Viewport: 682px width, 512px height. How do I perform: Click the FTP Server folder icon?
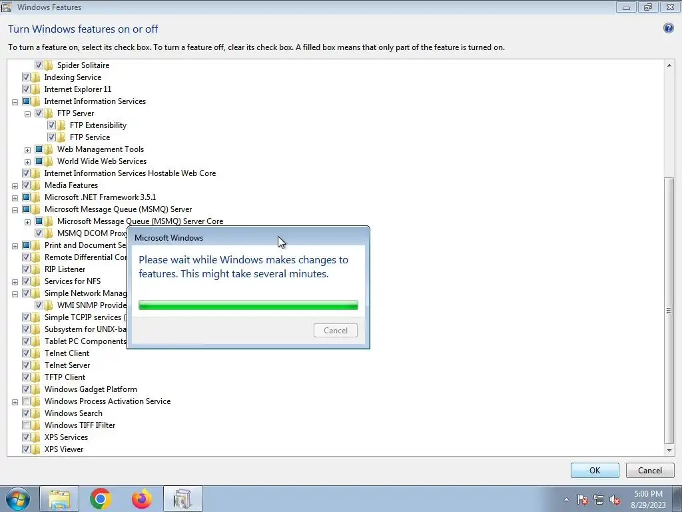[x=49, y=113]
